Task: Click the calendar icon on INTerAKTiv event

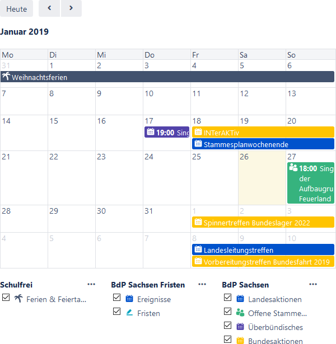Action: point(198,132)
